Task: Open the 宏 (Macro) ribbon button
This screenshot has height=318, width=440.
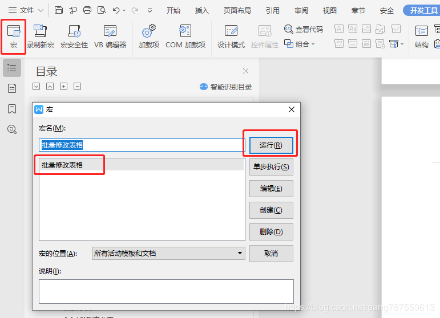Action: point(14,36)
